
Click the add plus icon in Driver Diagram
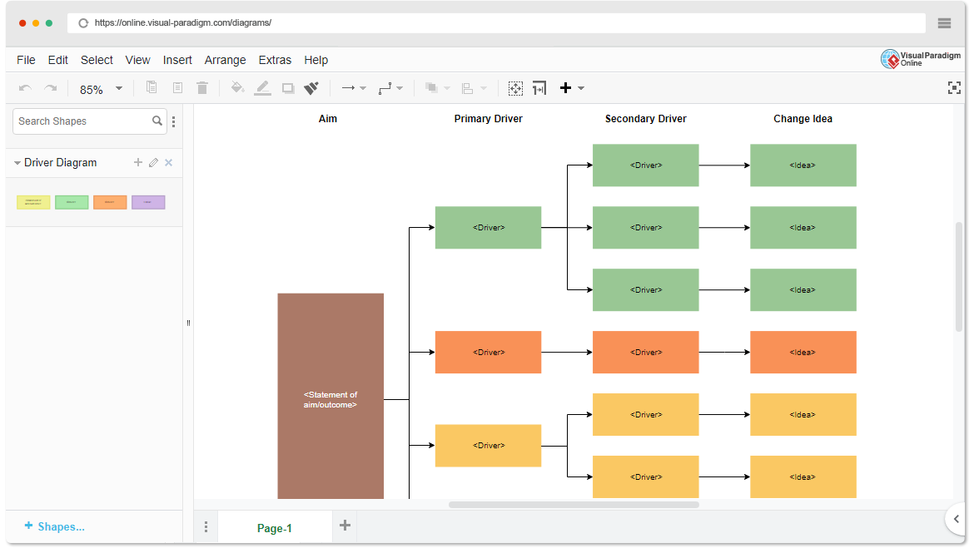(138, 163)
